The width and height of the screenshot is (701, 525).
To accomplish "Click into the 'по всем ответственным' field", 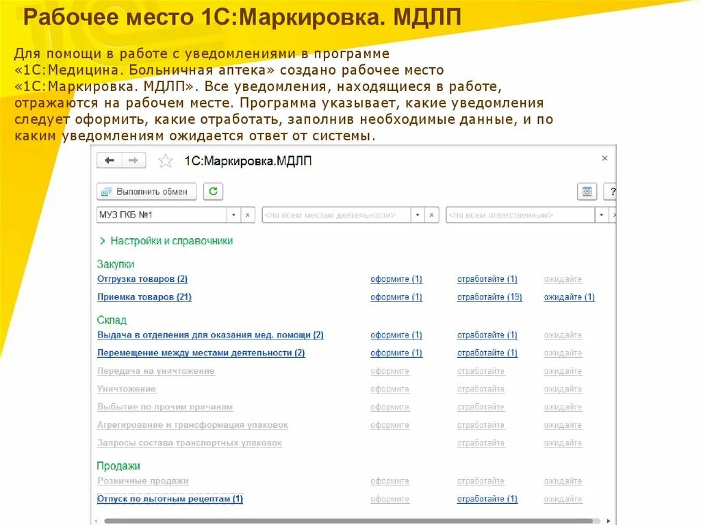I will pyautogui.click(x=520, y=215).
